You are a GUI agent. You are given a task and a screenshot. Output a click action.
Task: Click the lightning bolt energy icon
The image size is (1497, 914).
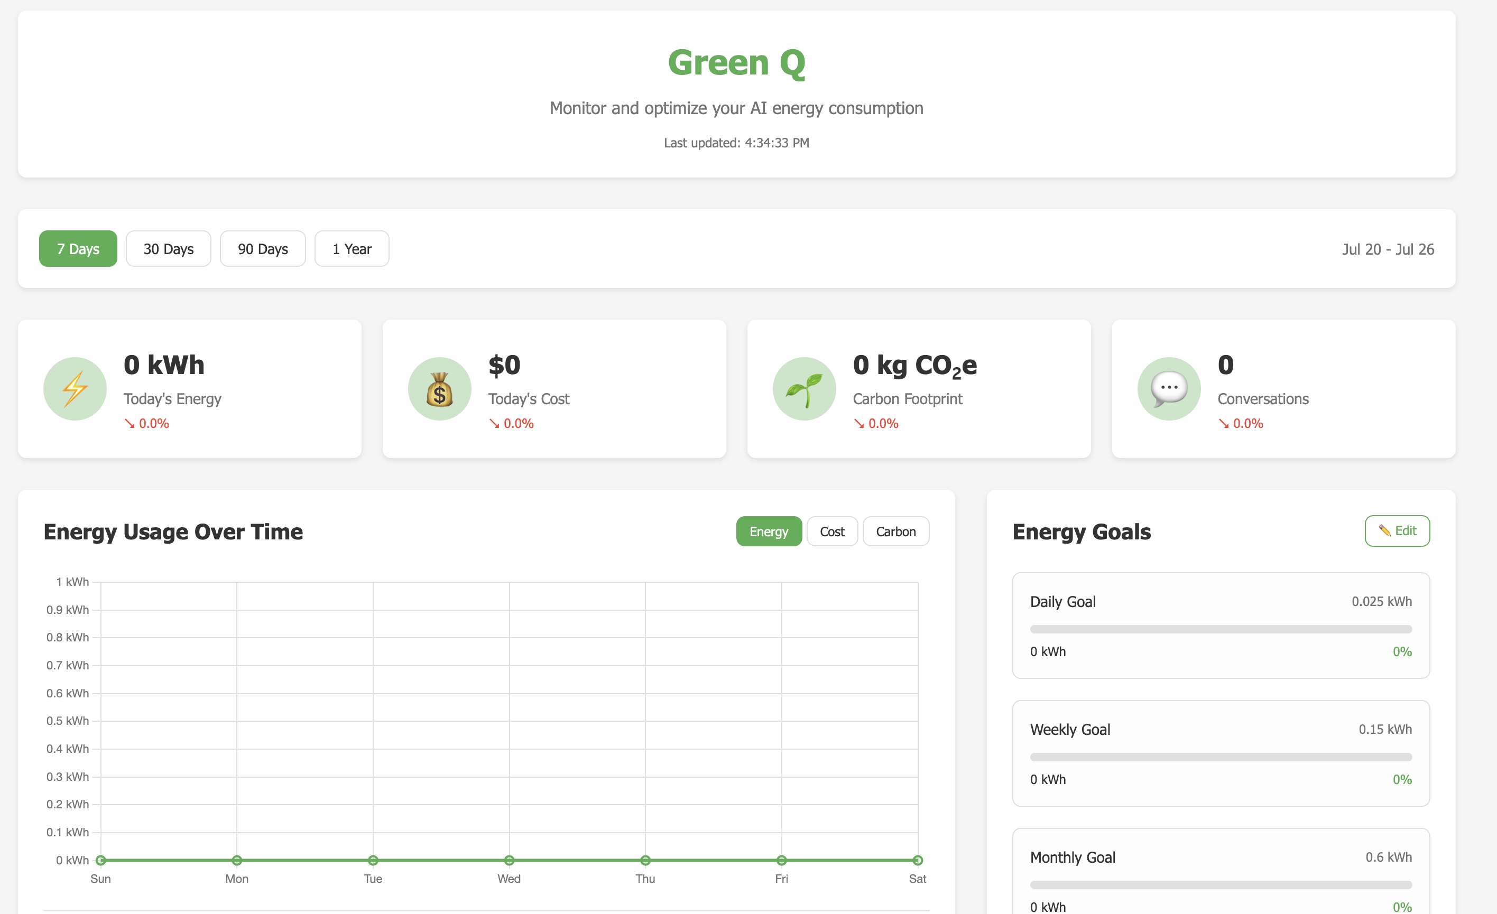click(75, 389)
